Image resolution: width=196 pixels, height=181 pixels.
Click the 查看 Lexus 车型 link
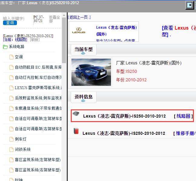[x=179, y=31]
